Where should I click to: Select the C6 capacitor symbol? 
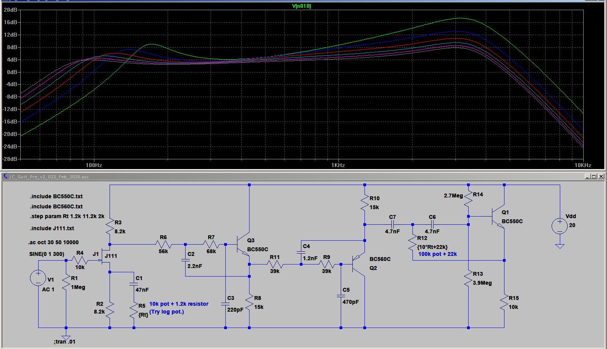pyautogui.click(x=432, y=224)
